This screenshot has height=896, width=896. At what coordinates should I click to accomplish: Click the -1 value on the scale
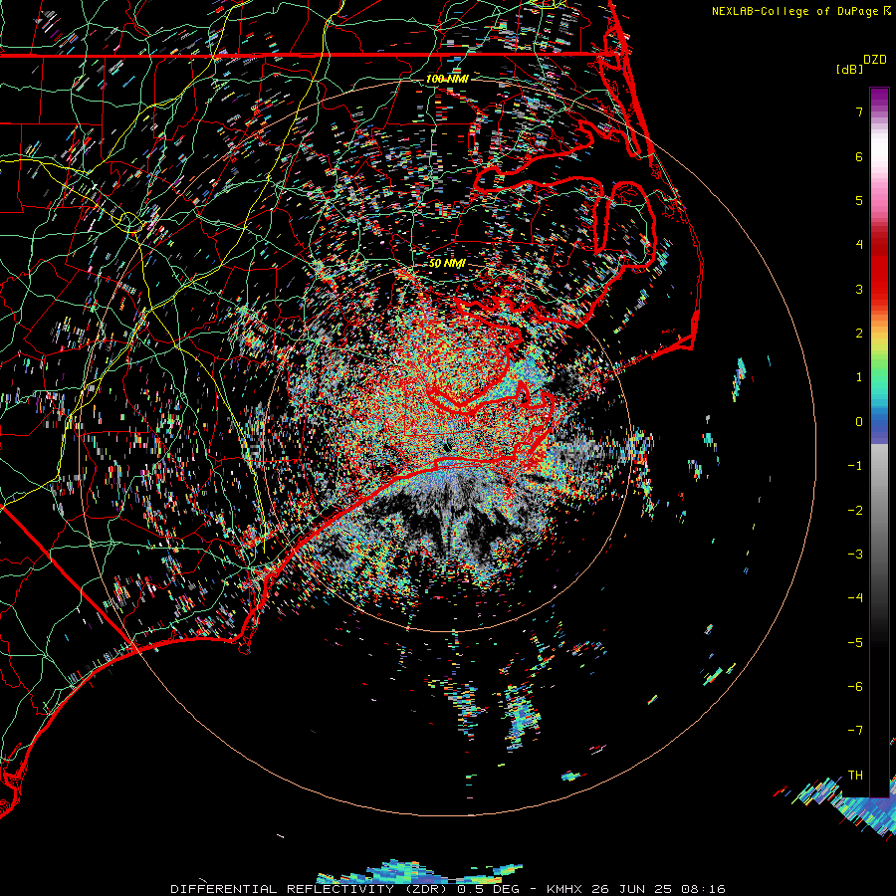[x=855, y=466]
